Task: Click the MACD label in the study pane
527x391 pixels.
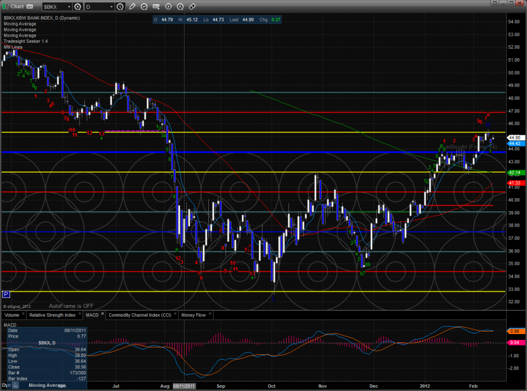Action: tap(9, 325)
